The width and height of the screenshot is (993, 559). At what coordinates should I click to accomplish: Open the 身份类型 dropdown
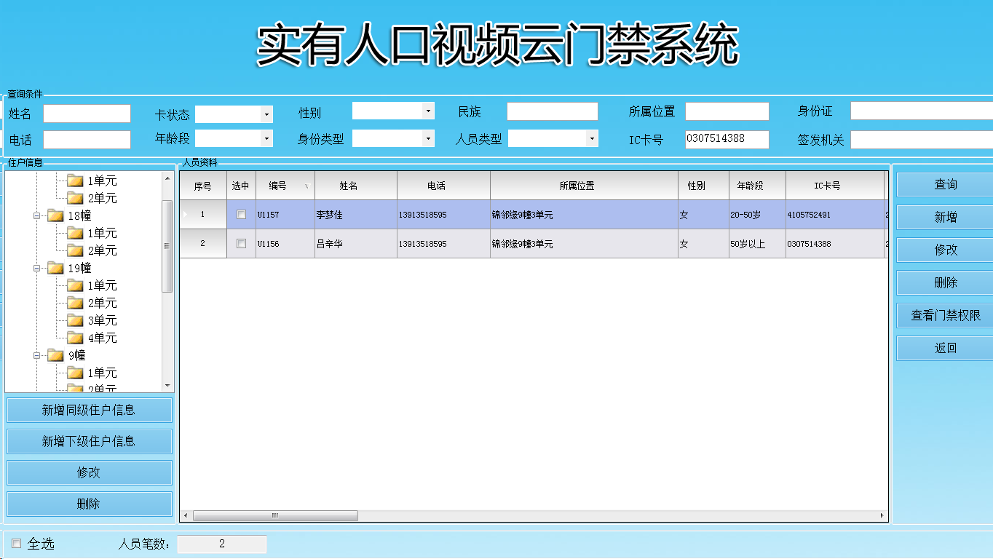tap(429, 138)
